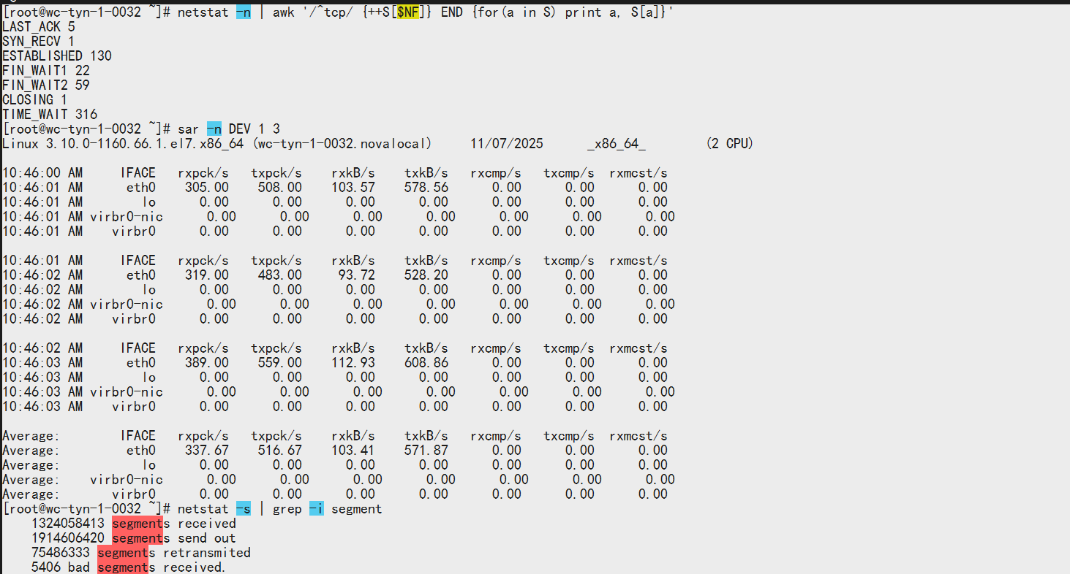Click the "netstat -s | grep -i segment" command
The width and height of the screenshot is (1070, 574).
[x=280, y=509]
